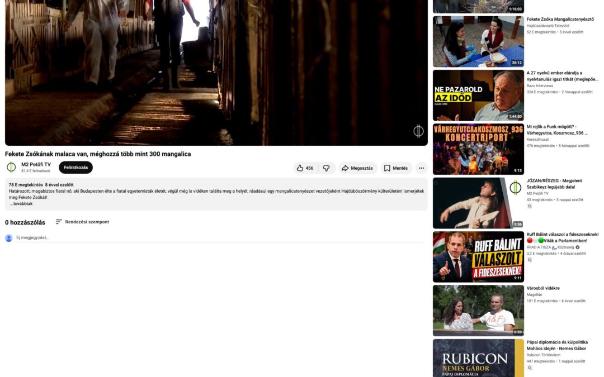Open Fekete Zsóka Mangalicatenyésztő video title
The height and width of the screenshot is (377, 604).
click(x=560, y=19)
